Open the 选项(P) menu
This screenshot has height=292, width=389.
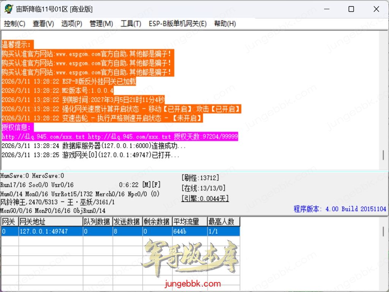click(72, 24)
